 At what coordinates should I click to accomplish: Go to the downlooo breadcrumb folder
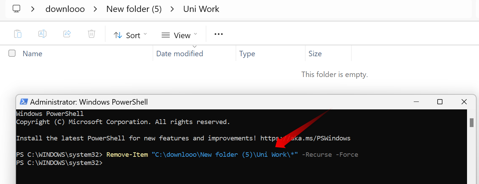coord(65,9)
